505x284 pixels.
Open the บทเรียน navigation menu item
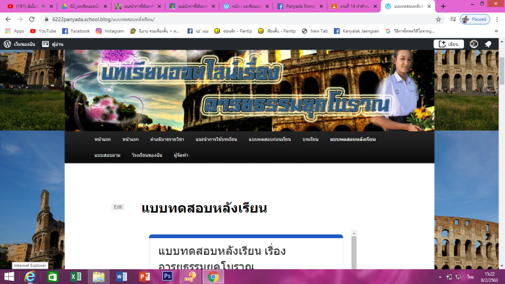click(x=310, y=139)
